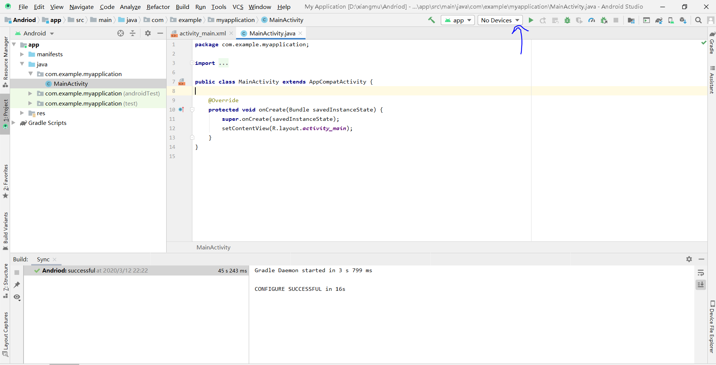The height and width of the screenshot is (365, 716).
Task: Click Run with Coverage shield icon
Action: click(x=579, y=20)
